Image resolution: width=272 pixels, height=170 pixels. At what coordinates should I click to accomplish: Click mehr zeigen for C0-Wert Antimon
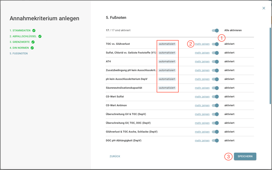point(202,105)
